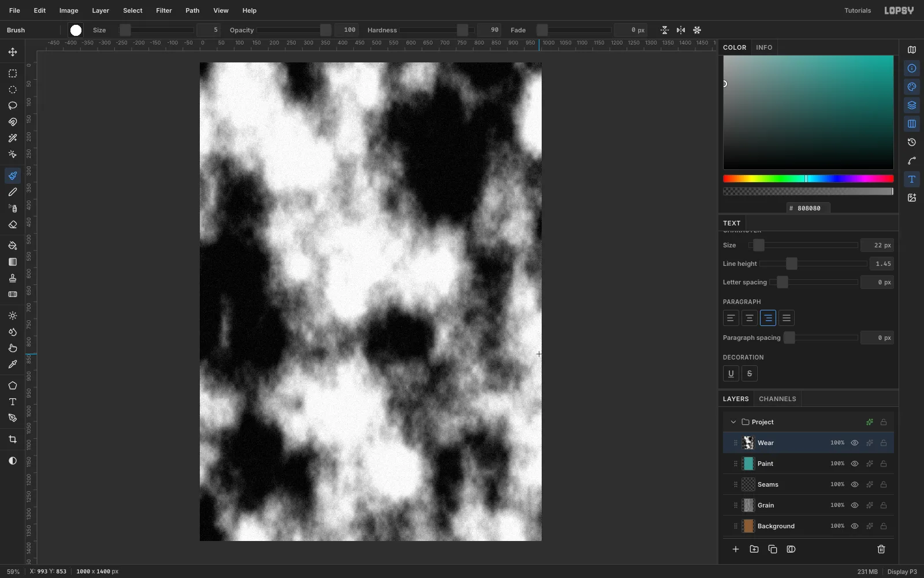Duplicate the selected layer
This screenshot has height=578, width=924.
[773, 549]
